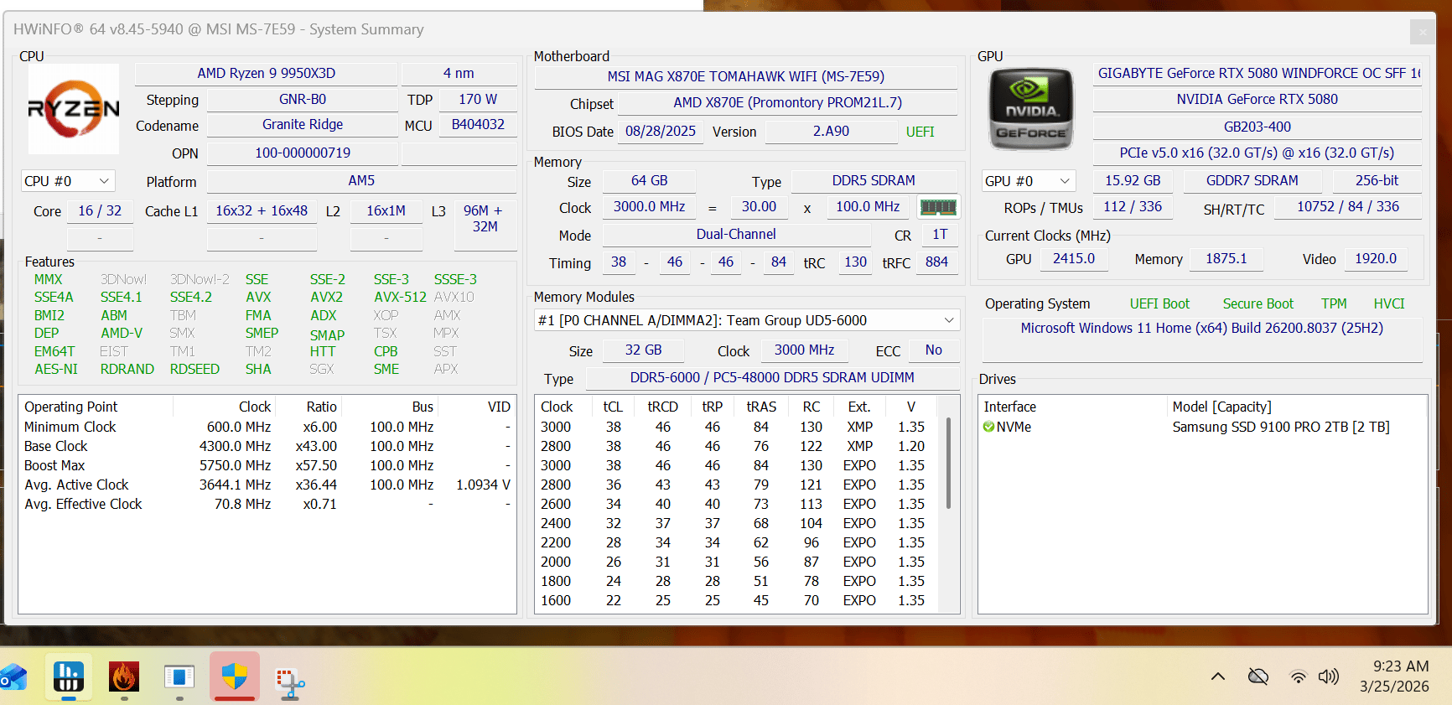Screen dimensions: 1452x705
Task: Open the OneDrive cloud tray icon
Action: tap(1258, 676)
